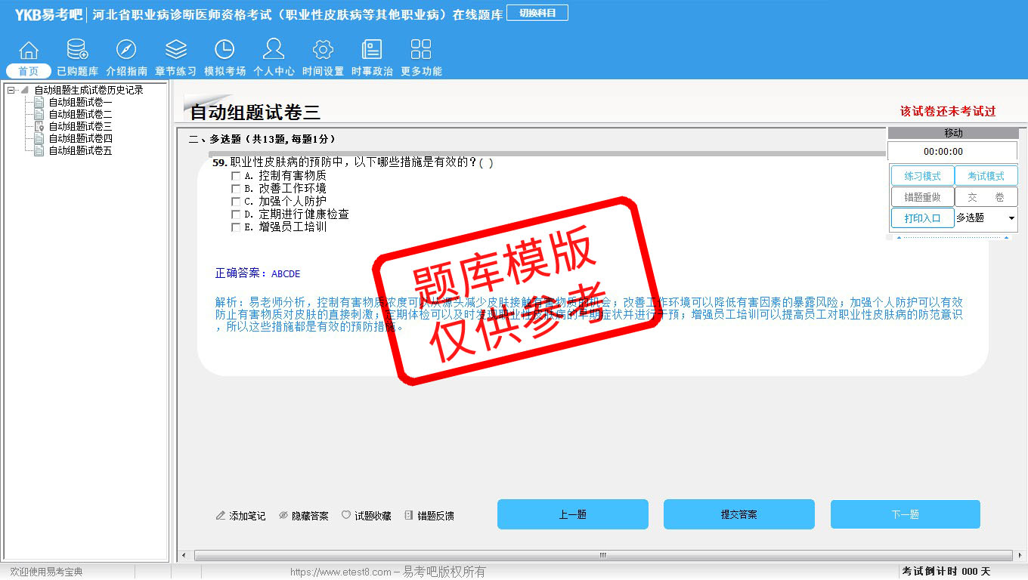Viewport: 1028px width, 580px height.
Task: Open the 章节练习 menu label
Action: click(175, 71)
